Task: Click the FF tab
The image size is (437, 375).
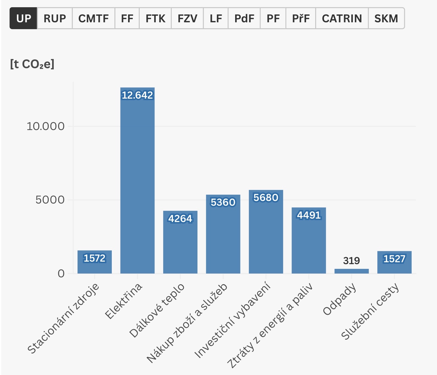Action: [127, 19]
